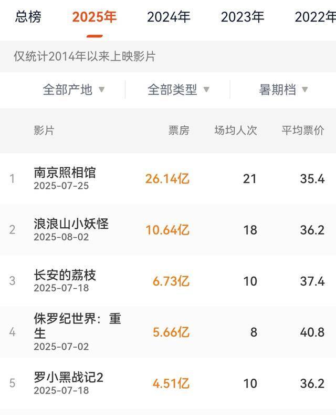The height and width of the screenshot is (415, 336).
Task: Sort by 场均人次 column header
Action: [x=236, y=131]
